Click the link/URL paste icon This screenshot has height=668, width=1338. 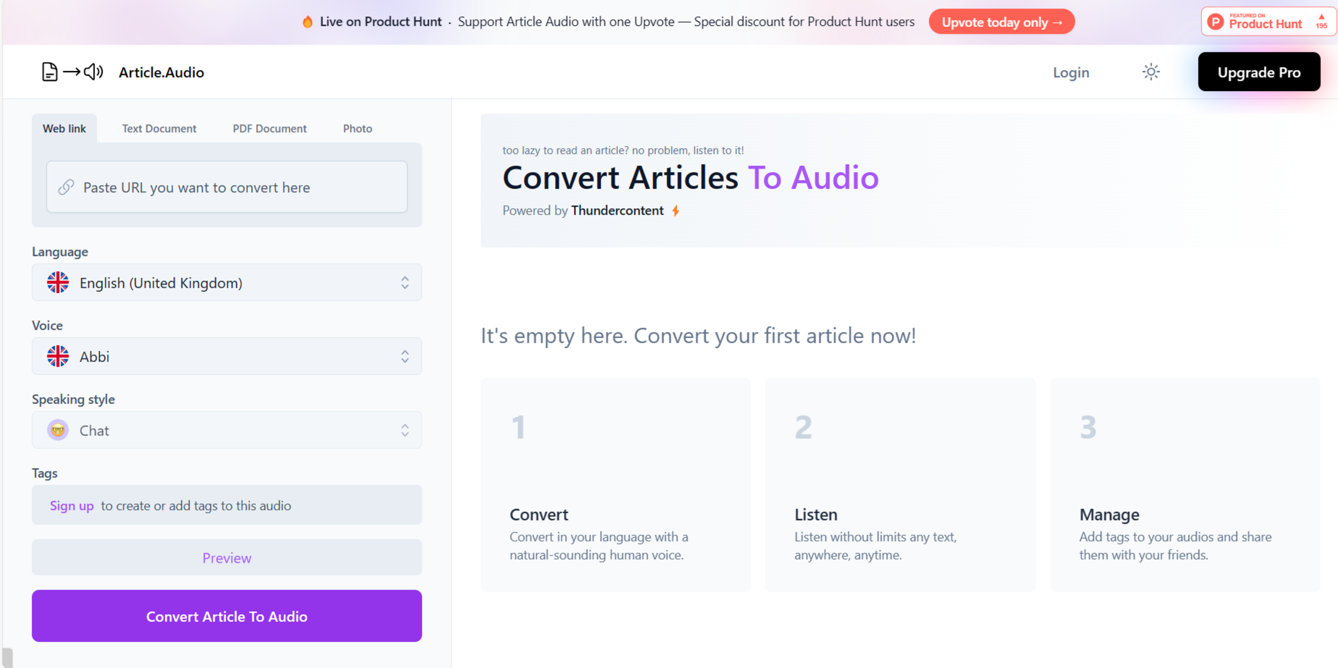pos(67,186)
